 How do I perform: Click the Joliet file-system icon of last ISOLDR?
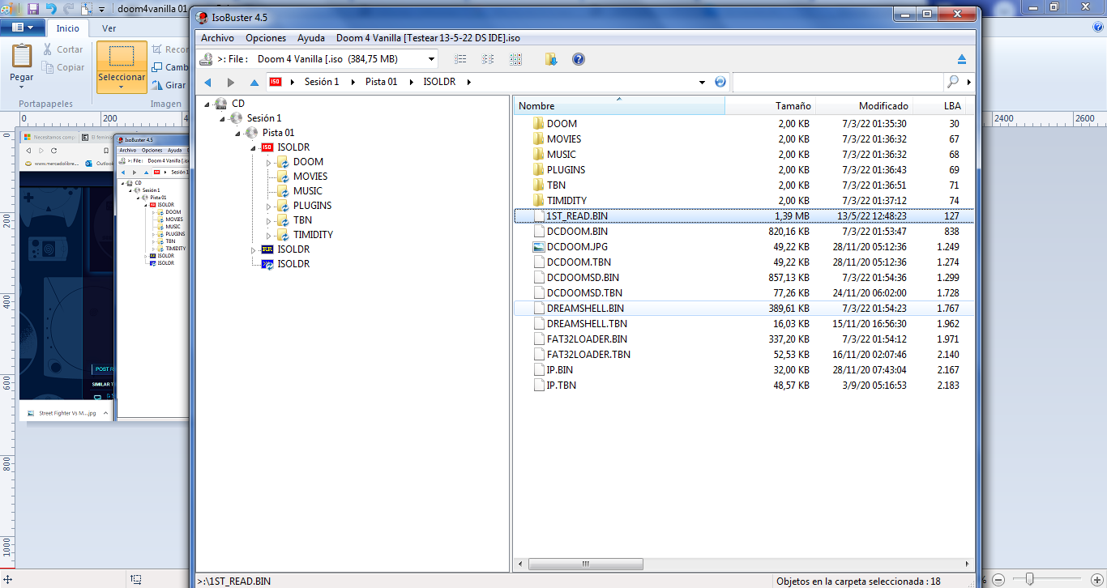click(267, 264)
